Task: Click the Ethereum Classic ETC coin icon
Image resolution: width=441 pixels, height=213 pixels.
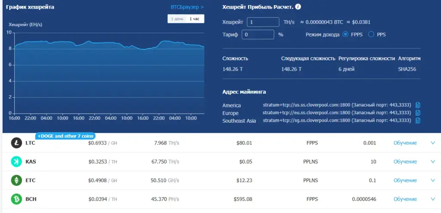Action: point(16,180)
